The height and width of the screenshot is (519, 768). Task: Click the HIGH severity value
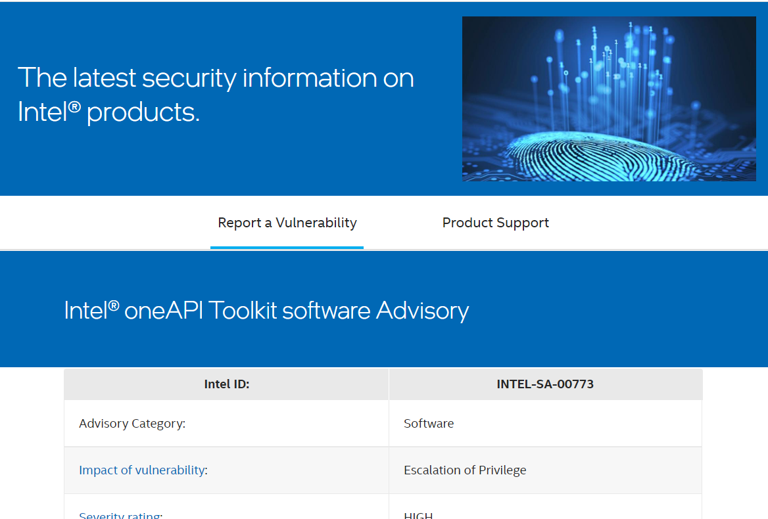click(419, 515)
